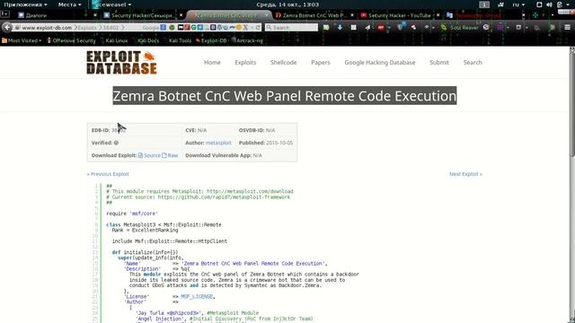The image size is (575, 323).
Task: Open the Приложения applications menu
Action: point(25,4)
